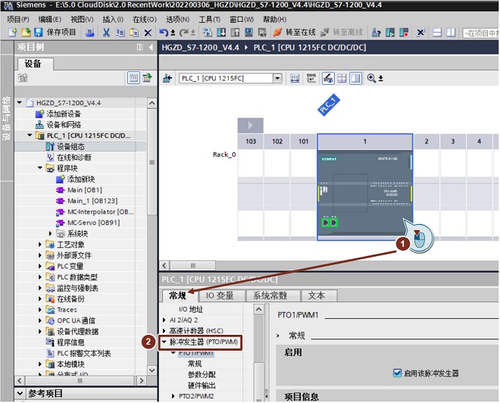
Task: Open 设备和网络 in project tree
Action: [x=64, y=125]
